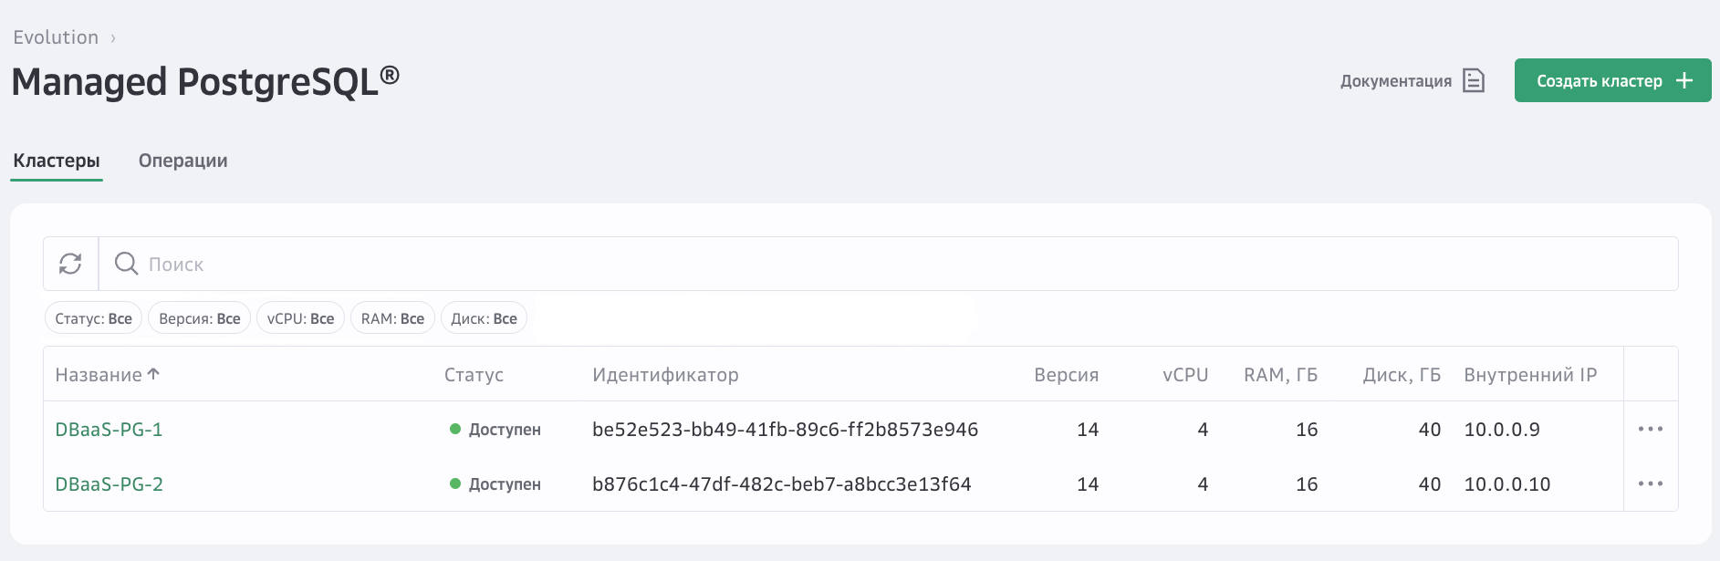Open the DBaaS-PG-1 cluster details

[109, 429]
